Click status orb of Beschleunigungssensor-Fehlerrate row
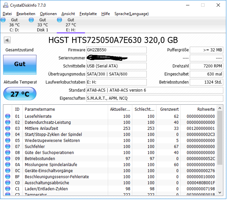The height and width of the screenshot is (200, 227). point(8,177)
